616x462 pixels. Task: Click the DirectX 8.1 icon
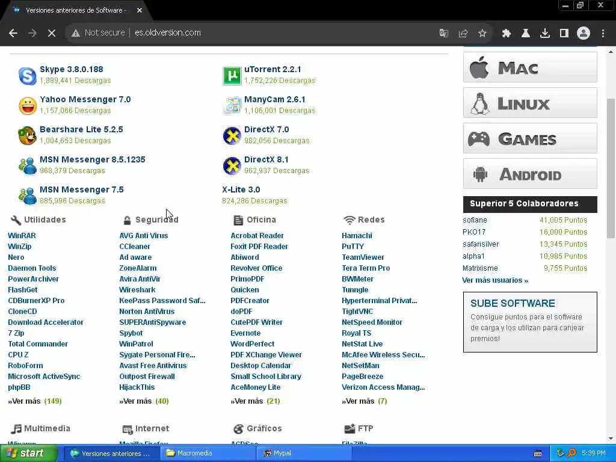tap(232, 166)
